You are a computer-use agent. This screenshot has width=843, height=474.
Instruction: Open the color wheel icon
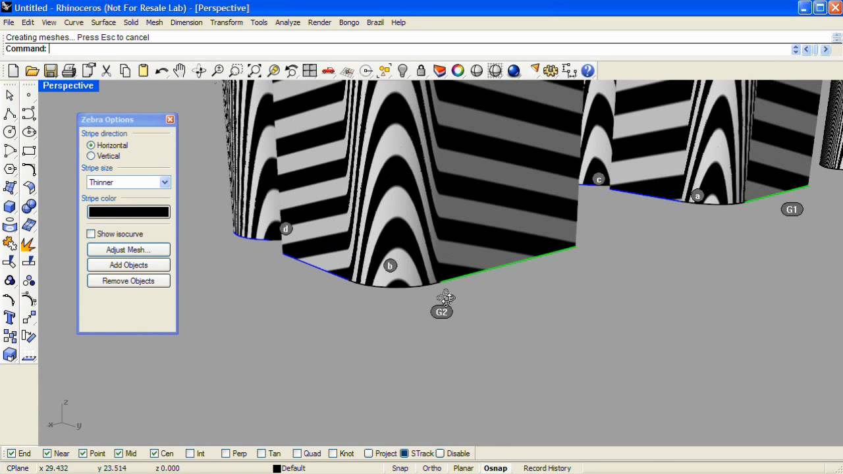[458, 70]
